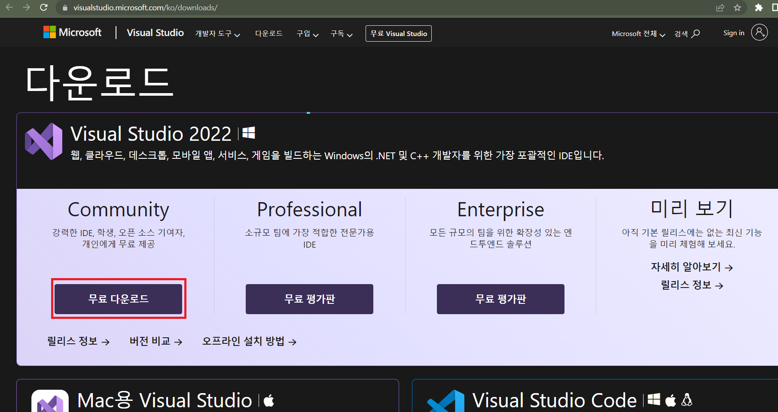Click 무료 평가판 under Professional

click(309, 299)
